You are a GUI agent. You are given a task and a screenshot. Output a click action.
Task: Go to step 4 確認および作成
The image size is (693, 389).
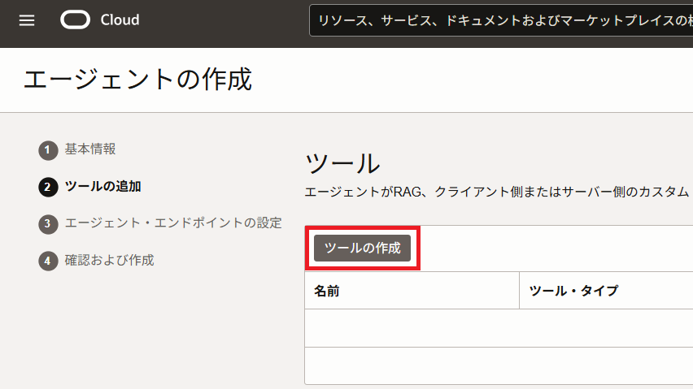click(x=96, y=260)
